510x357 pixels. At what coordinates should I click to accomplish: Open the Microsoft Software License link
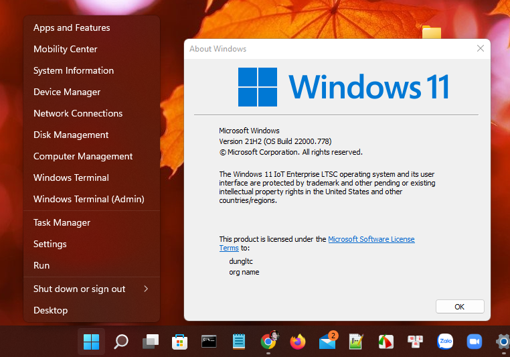[371, 239]
